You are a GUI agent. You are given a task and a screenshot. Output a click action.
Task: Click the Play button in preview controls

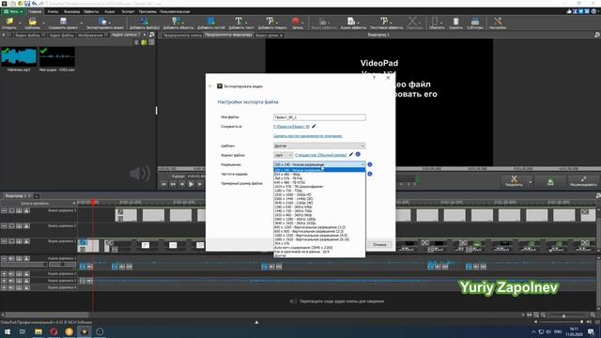(x=191, y=184)
